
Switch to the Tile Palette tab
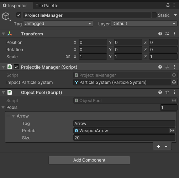point(47,6)
